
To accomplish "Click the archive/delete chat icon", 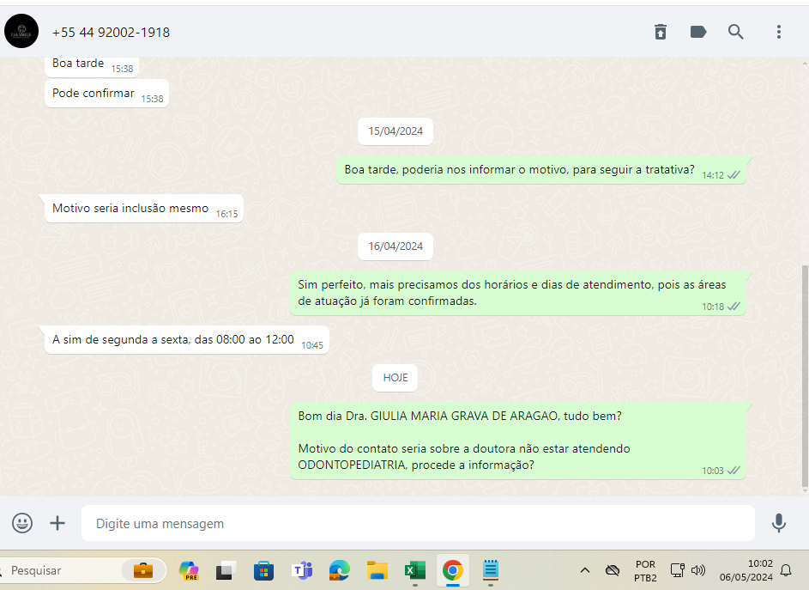I will [x=661, y=32].
